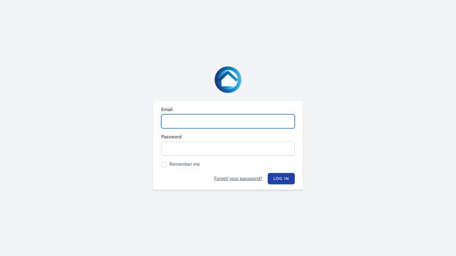Click the blue house logo icon
The height and width of the screenshot is (256, 456).
[228, 80]
